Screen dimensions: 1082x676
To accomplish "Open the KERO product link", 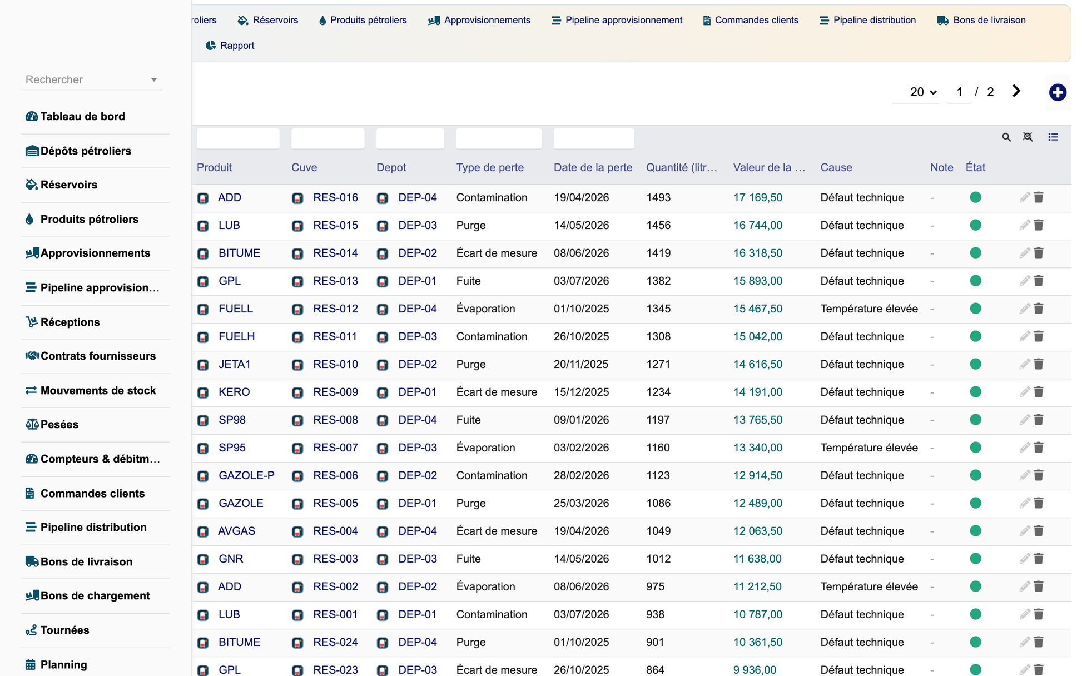I will [234, 392].
